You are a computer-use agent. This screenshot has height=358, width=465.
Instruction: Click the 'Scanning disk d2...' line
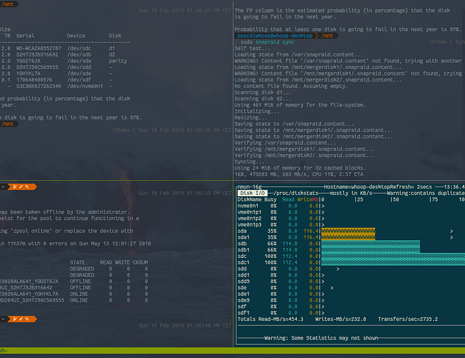coord(263,99)
